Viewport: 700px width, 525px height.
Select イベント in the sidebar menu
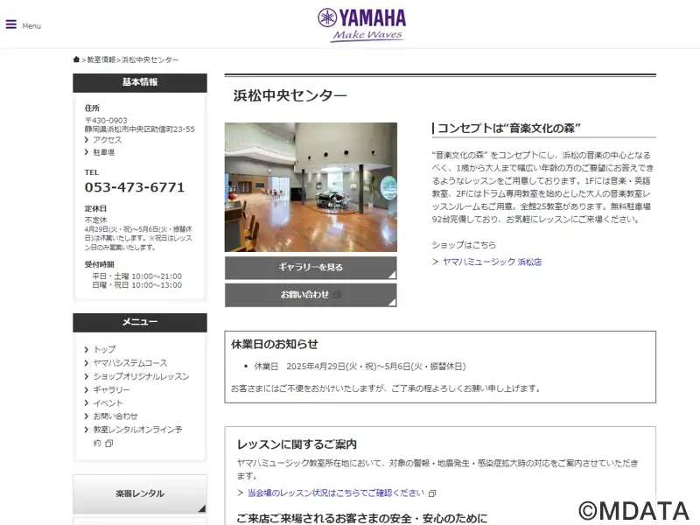[108, 403]
